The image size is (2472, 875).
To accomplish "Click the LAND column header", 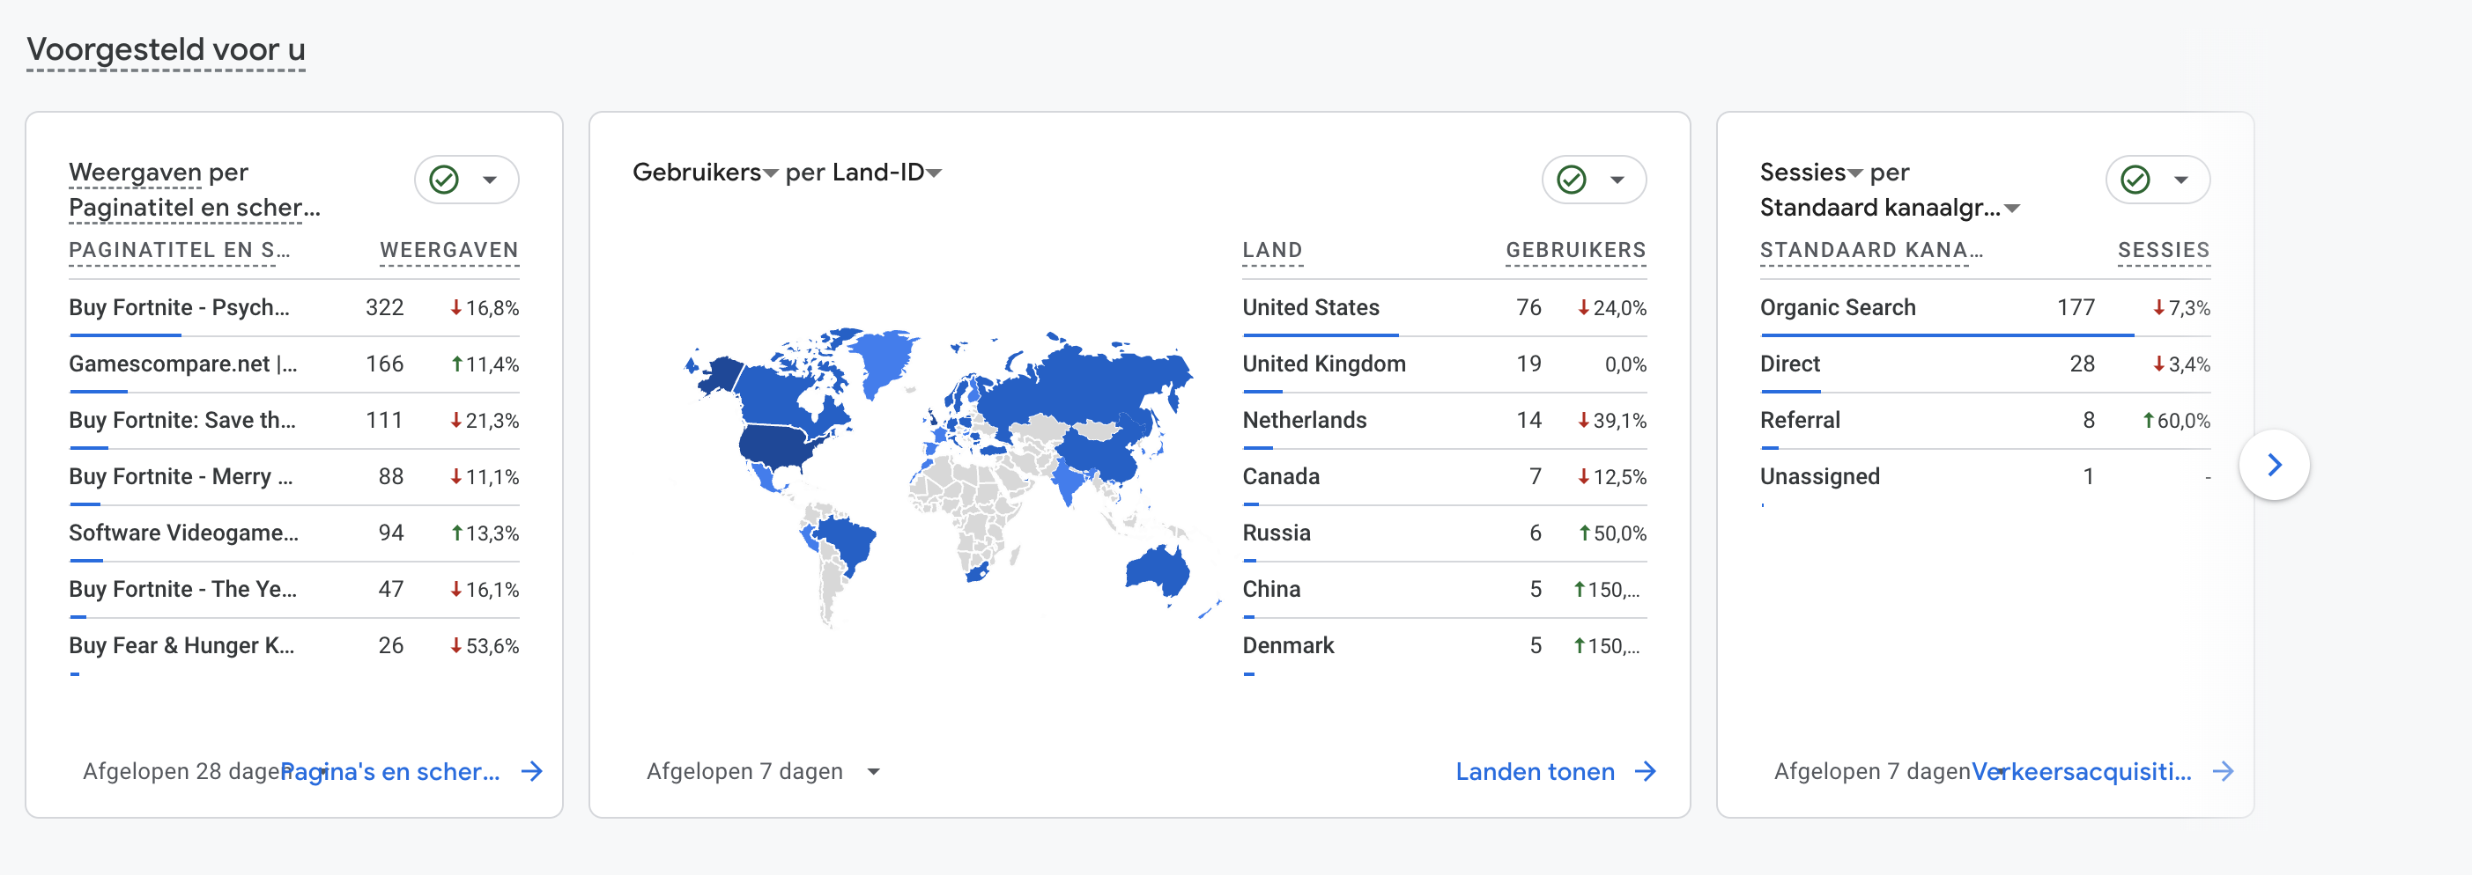I will coord(1272,250).
